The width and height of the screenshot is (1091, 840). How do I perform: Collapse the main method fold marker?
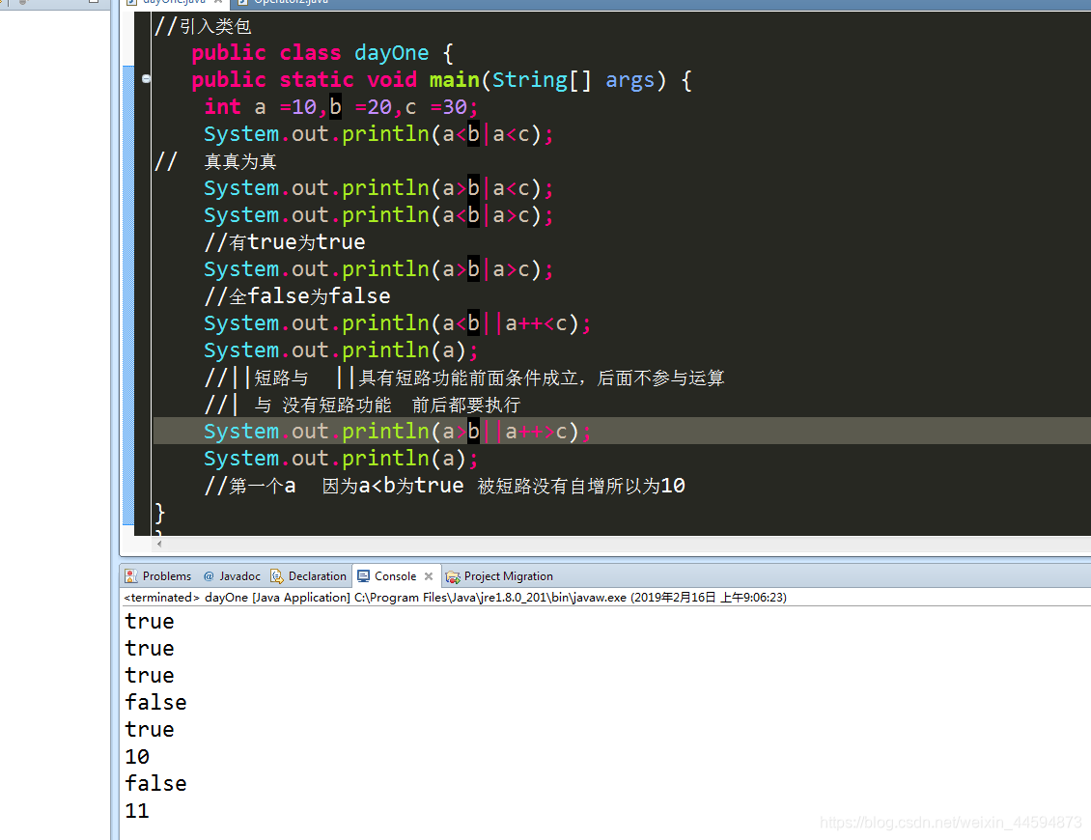point(146,78)
